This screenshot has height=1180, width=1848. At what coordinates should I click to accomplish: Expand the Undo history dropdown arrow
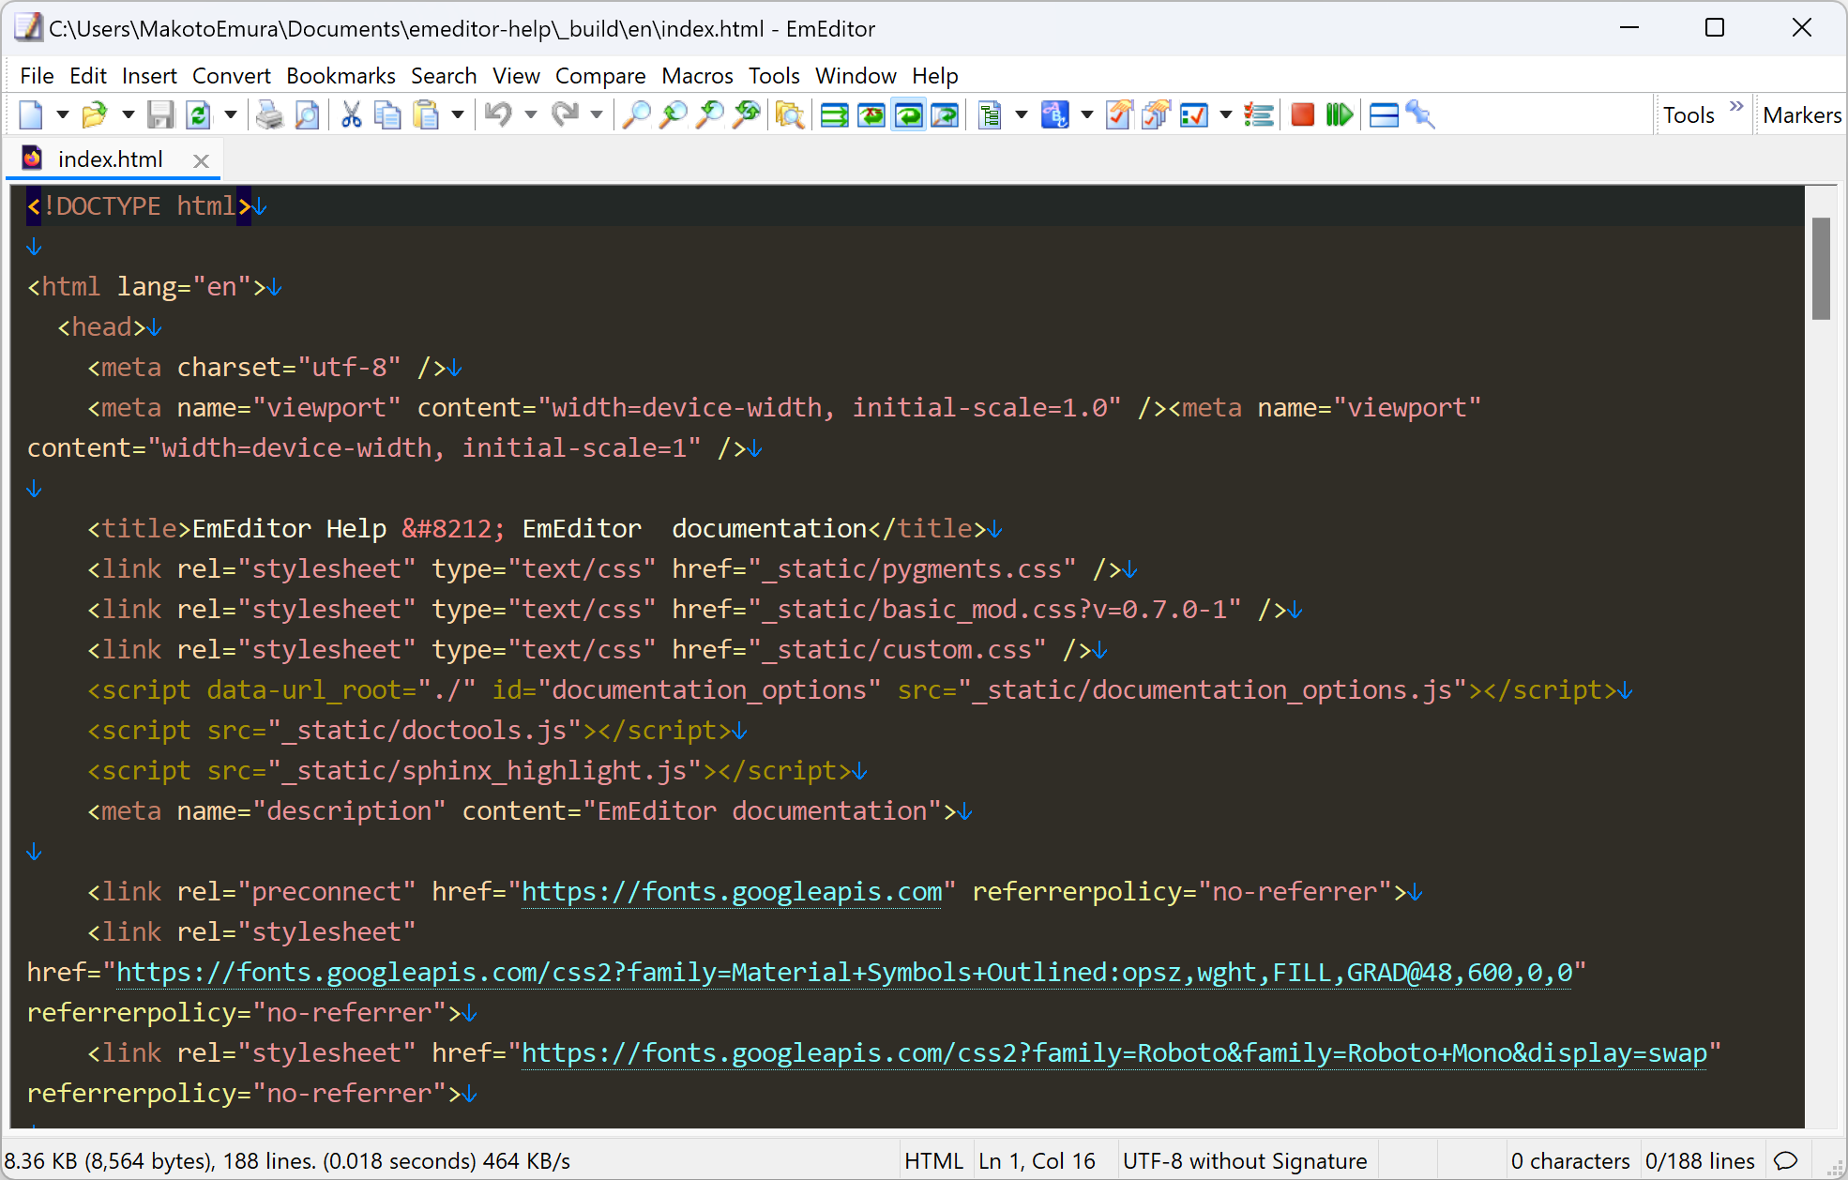pyautogui.click(x=531, y=115)
